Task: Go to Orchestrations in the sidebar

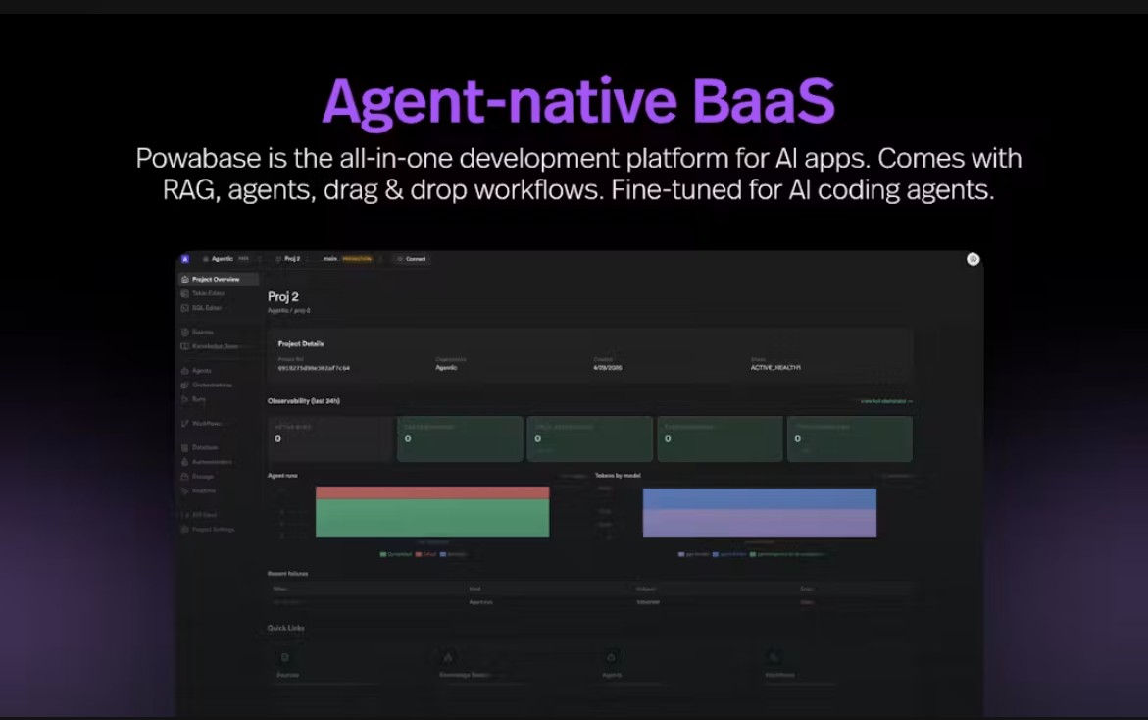Action: (x=219, y=386)
